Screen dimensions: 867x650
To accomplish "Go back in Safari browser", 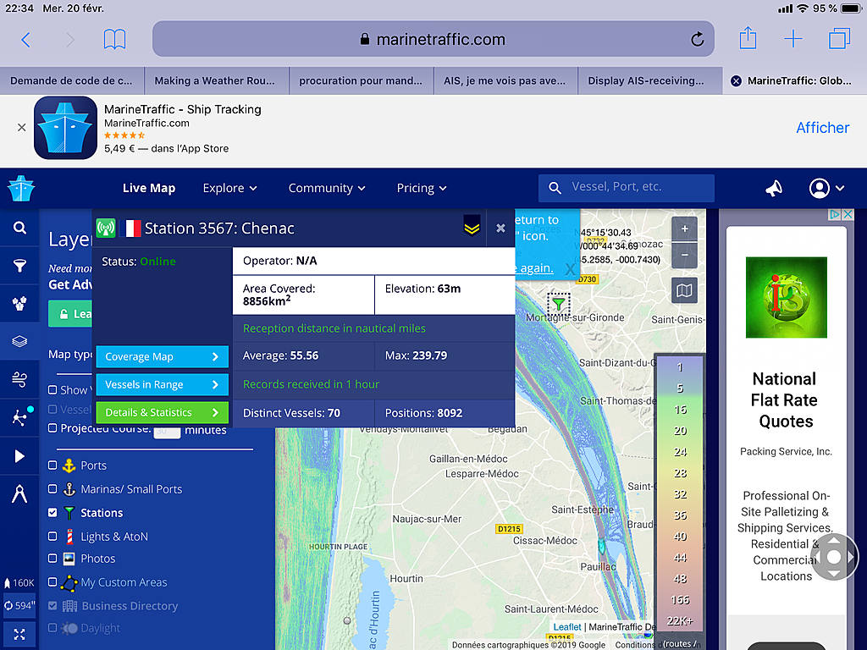I will point(26,40).
